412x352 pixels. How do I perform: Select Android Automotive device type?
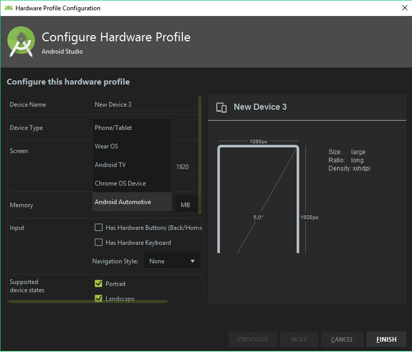point(132,202)
